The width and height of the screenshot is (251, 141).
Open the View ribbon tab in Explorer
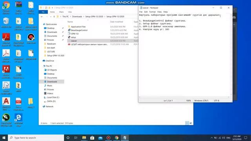pos(70,12)
